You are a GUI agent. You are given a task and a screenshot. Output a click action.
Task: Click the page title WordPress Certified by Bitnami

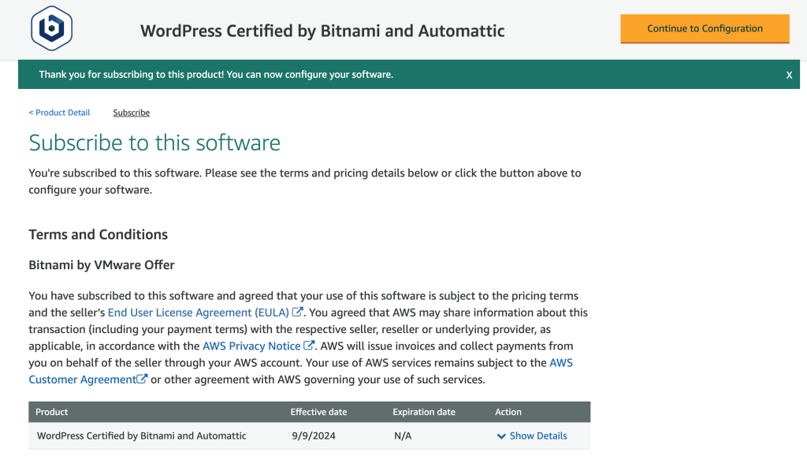point(322,31)
